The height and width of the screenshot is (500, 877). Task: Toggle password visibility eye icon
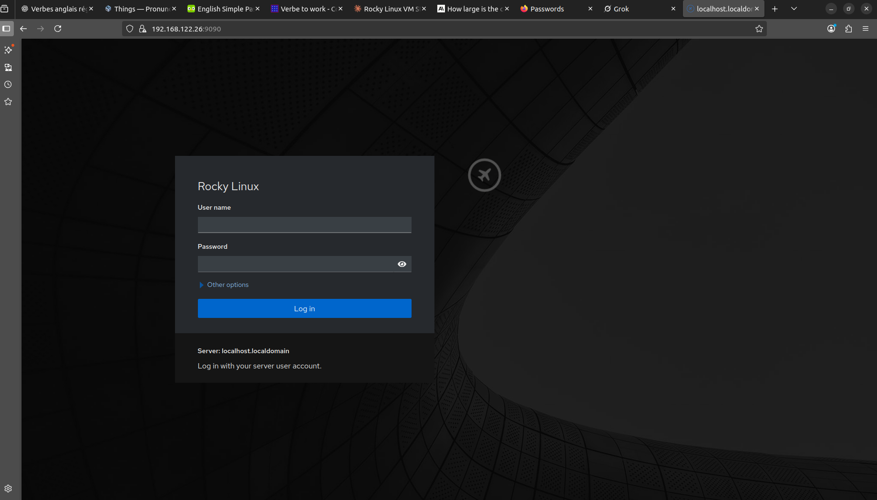click(x=402, y=264)
